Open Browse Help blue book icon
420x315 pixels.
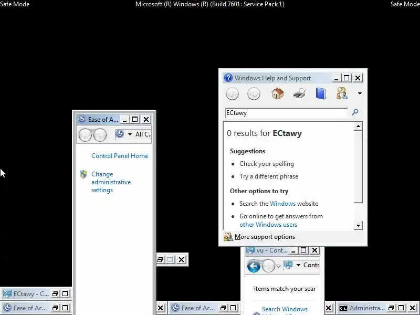pyautogui.click(x=321, y=93)
